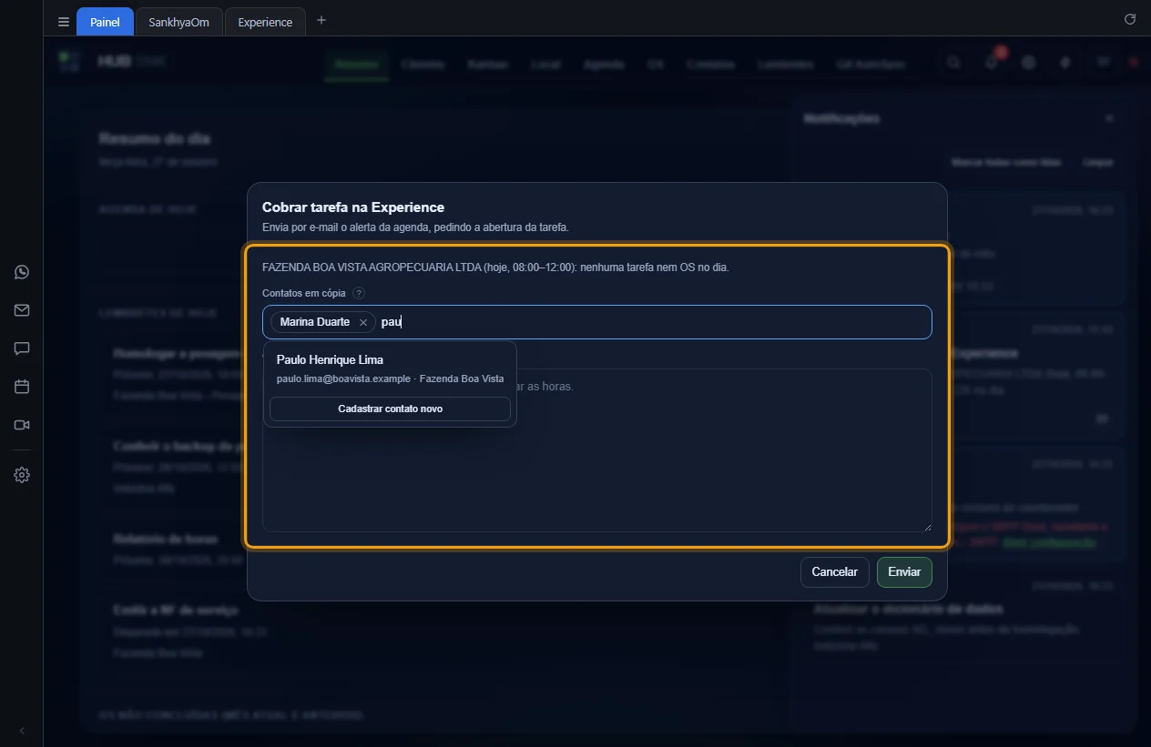Viewport: 1151px width, 747px height.
Task: Select the Paulo Henrique Lima suggestion
Action: [x=390, y=368]
